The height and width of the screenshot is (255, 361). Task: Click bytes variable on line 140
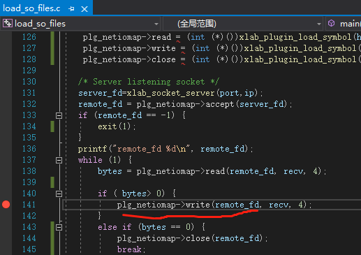[x=134, y=194]
